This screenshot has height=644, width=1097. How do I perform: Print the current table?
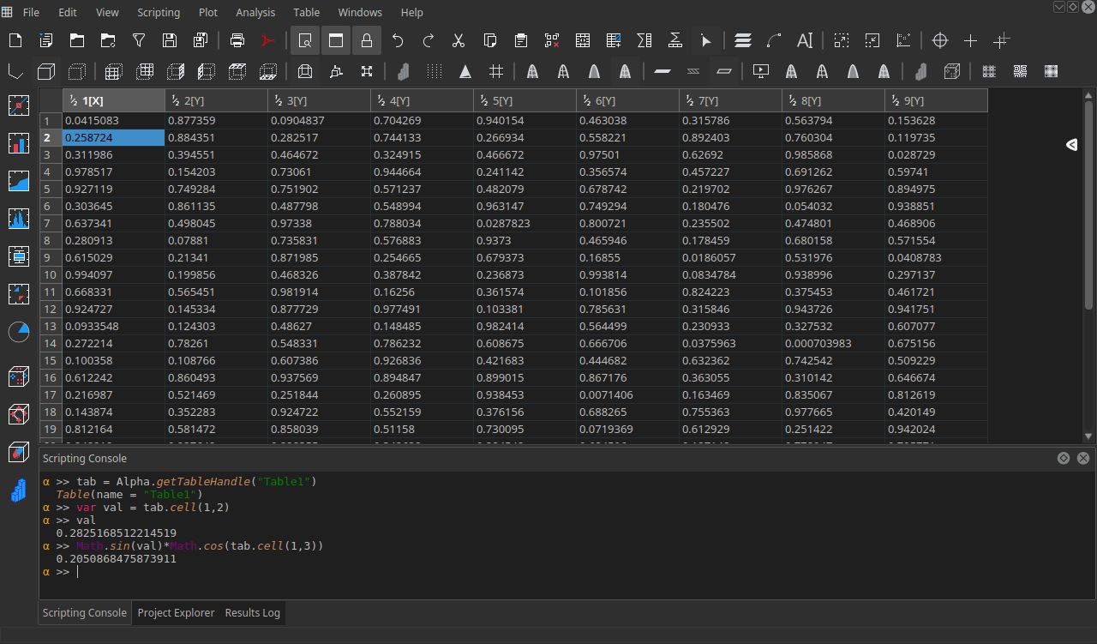click(237, 40)
